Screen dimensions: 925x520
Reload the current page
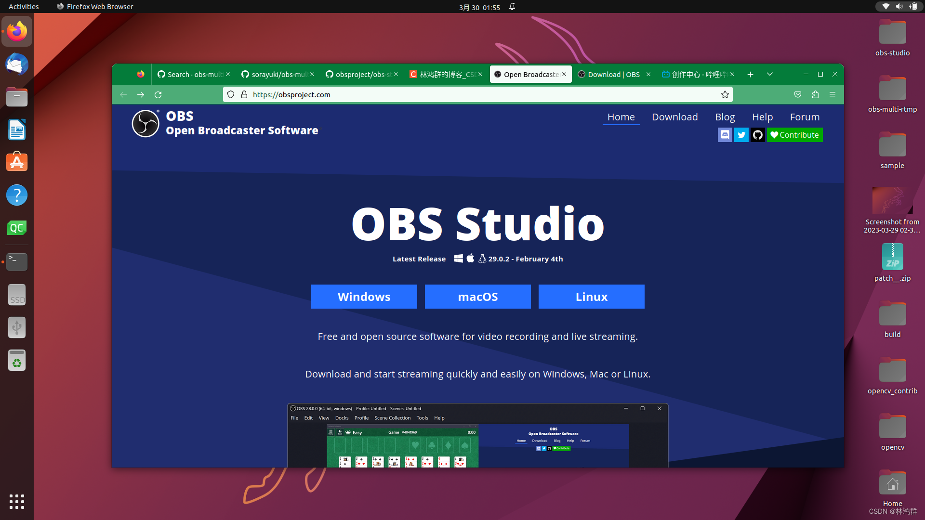(158, 94)
